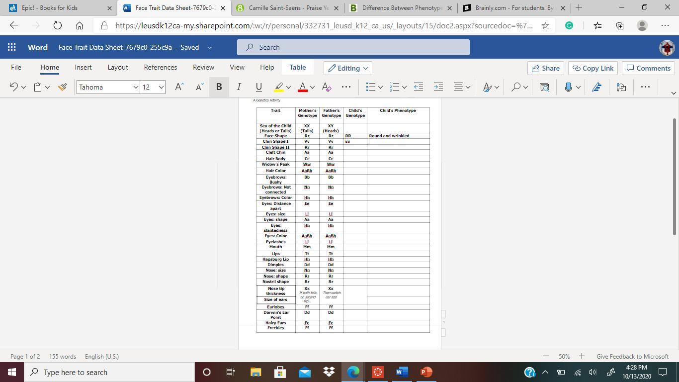
Task: Toggle bold formatting off
Action: pyautogui.click(x=219, y=87)
